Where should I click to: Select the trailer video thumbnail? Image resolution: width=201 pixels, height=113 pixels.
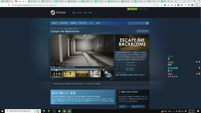tap(57, 74)
